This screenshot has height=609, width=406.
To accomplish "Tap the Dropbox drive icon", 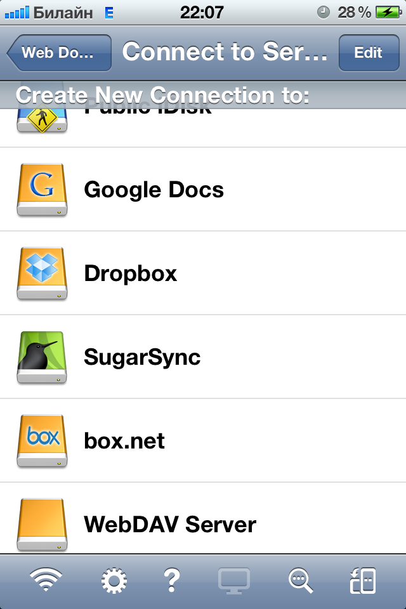I will [42, 273].
